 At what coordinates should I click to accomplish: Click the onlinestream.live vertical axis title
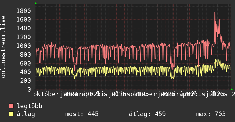tap(3, 47)
